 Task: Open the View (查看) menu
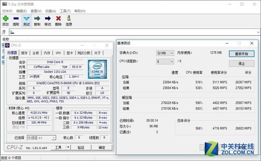pos(36,11)
